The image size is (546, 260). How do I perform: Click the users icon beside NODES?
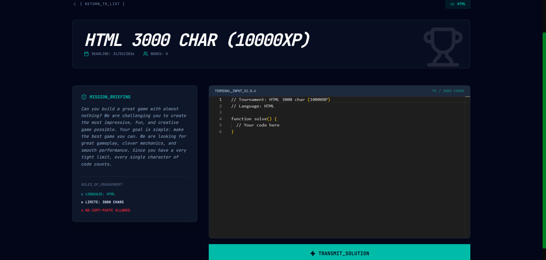pos(145,54)
